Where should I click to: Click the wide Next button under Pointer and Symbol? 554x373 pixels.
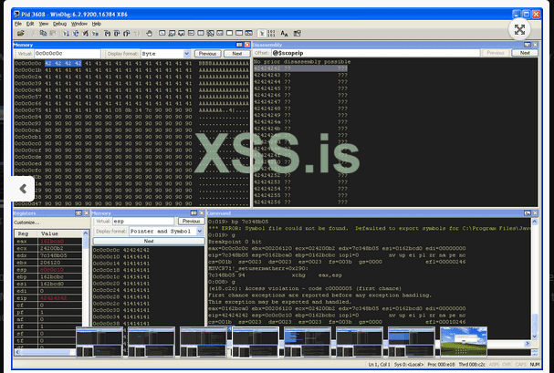click(149, 241)
